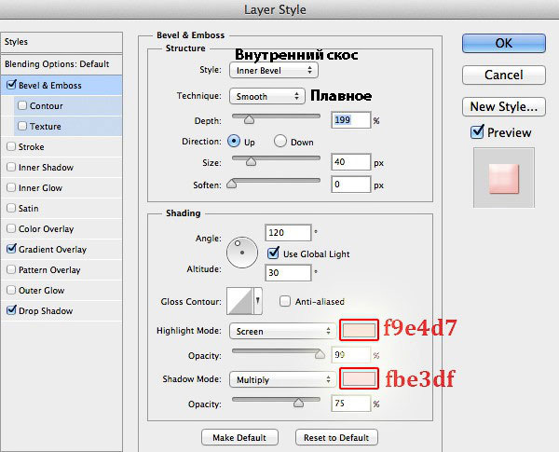
Task: Click Reset to Default button
Action: point(336,437)
